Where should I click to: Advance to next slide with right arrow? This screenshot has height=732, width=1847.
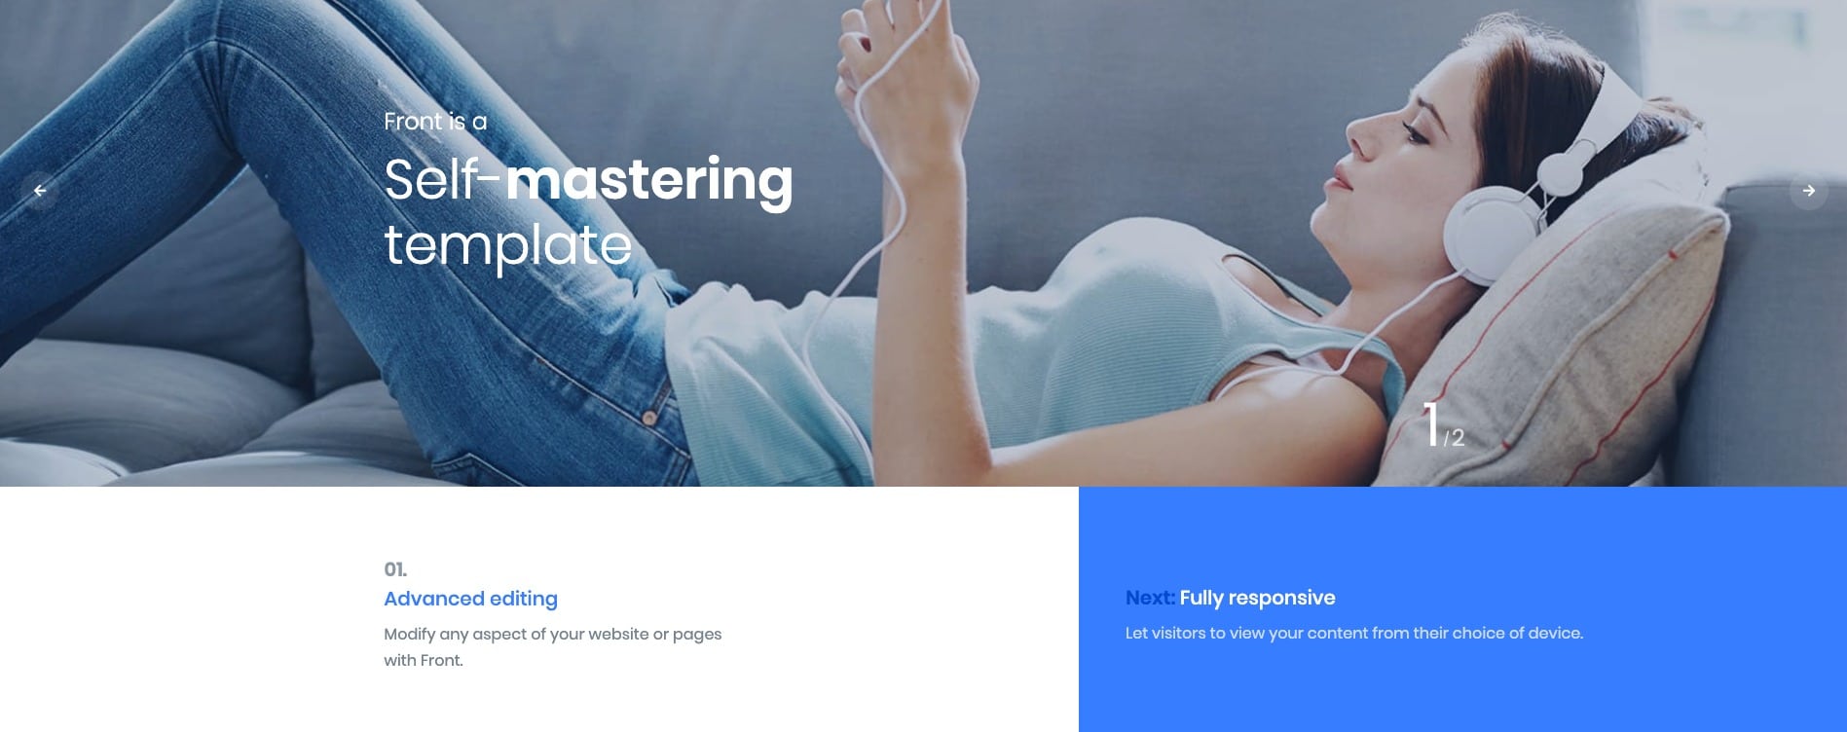(x=1808, y=191)
